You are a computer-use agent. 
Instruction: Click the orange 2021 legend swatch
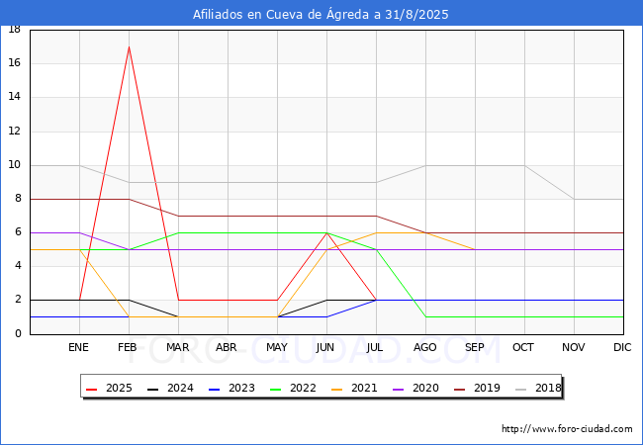336,389
